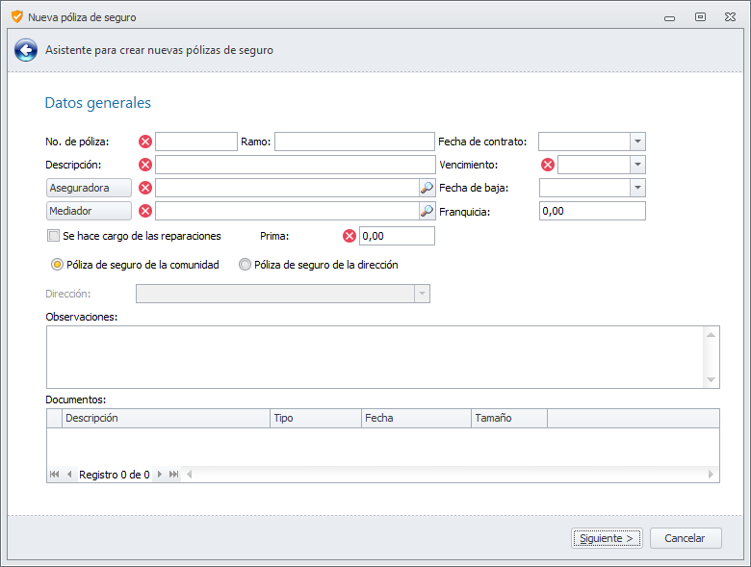The width and height of the screenshot is (751, 567).
Task: Click the magnifier icon beside Mediador field
Action: click(x=427, y=211)
